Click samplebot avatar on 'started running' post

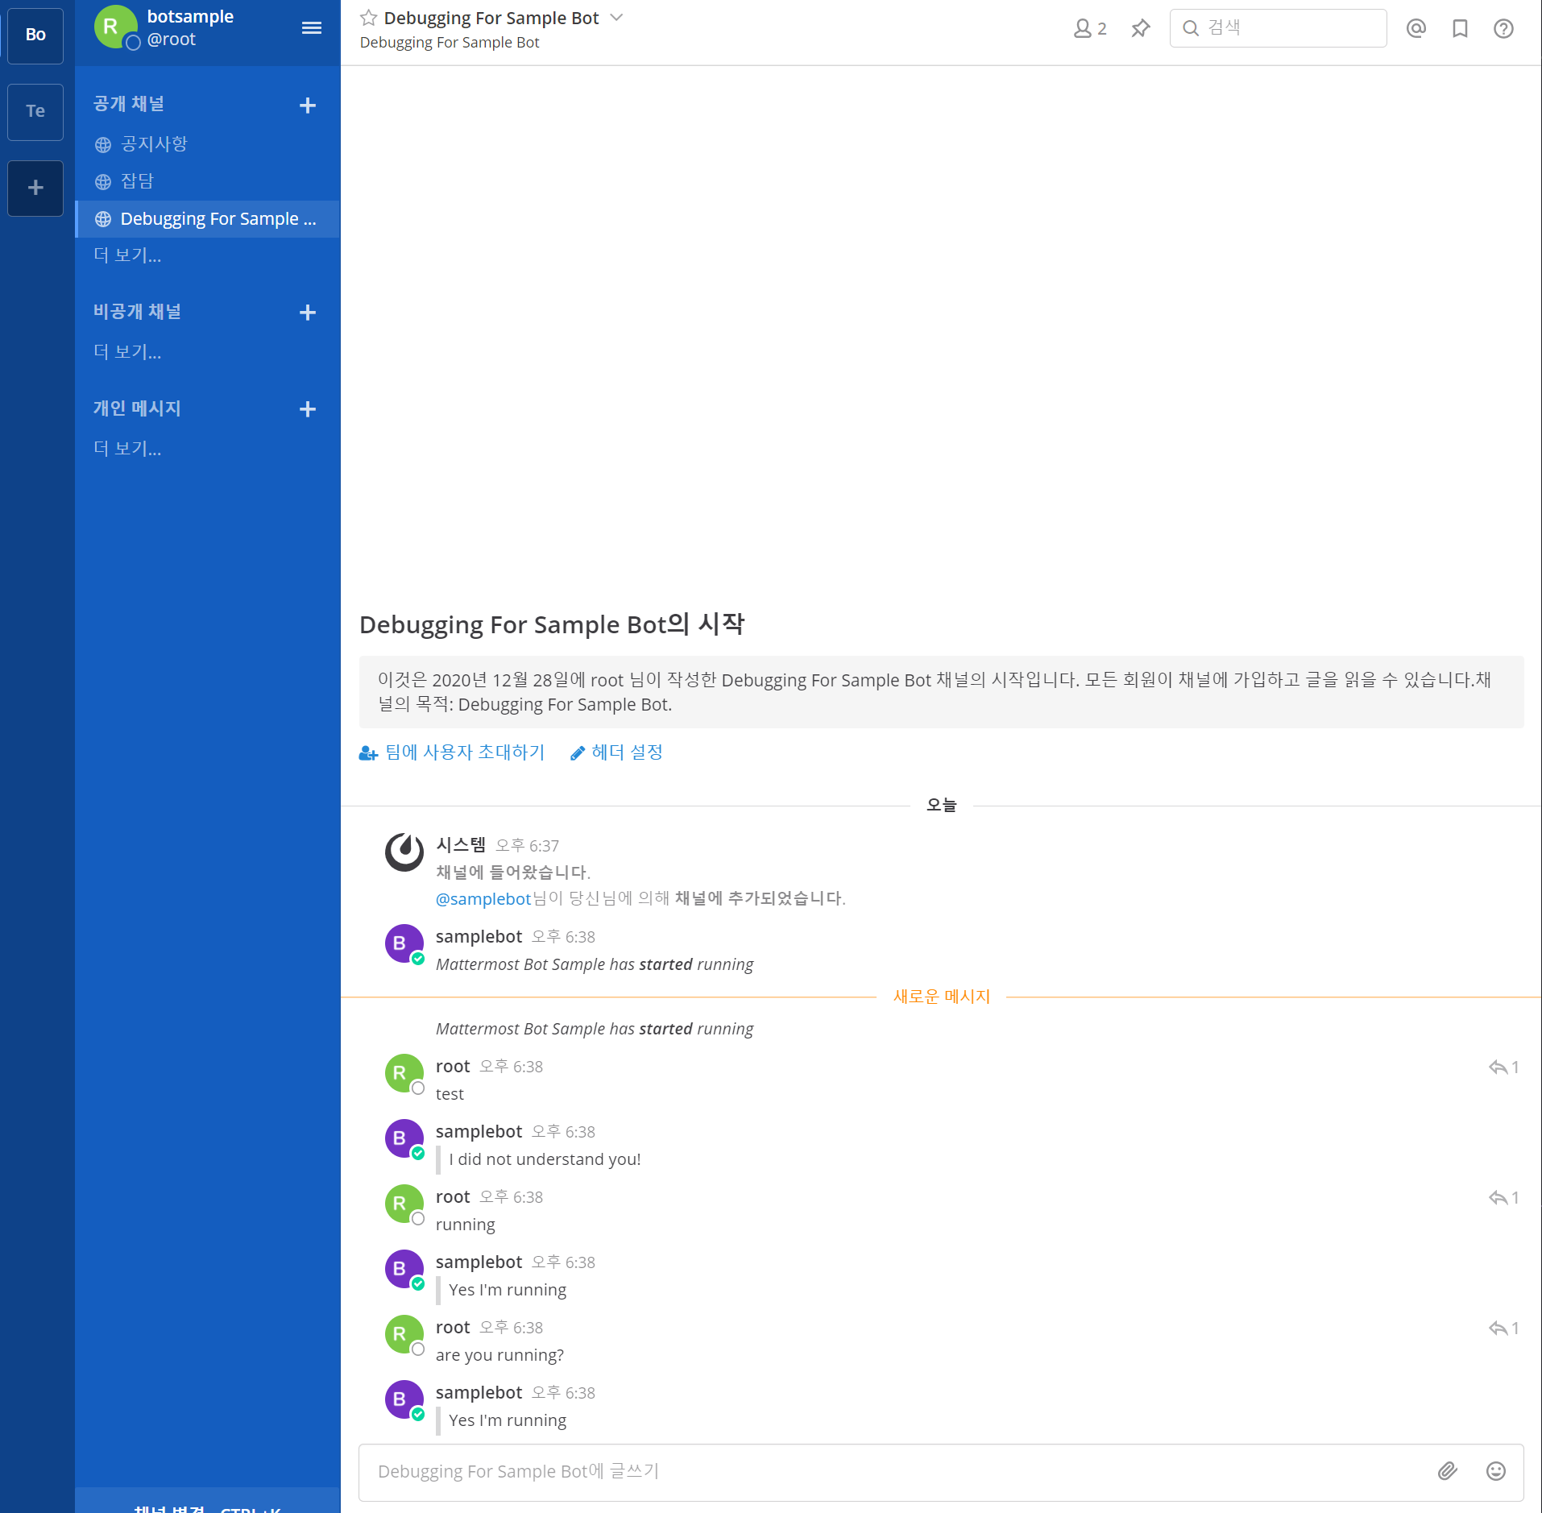[x=404, y=943]
